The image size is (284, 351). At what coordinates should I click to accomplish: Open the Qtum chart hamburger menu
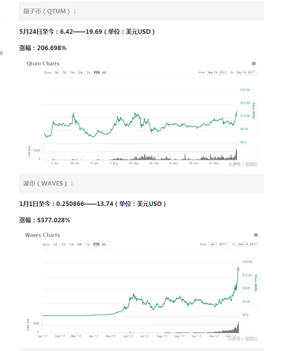coord(254,63)
